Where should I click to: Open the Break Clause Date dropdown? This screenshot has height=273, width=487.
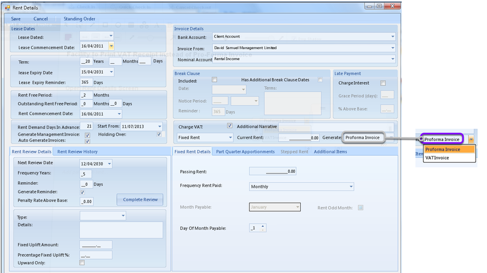[x=243, y=90]
